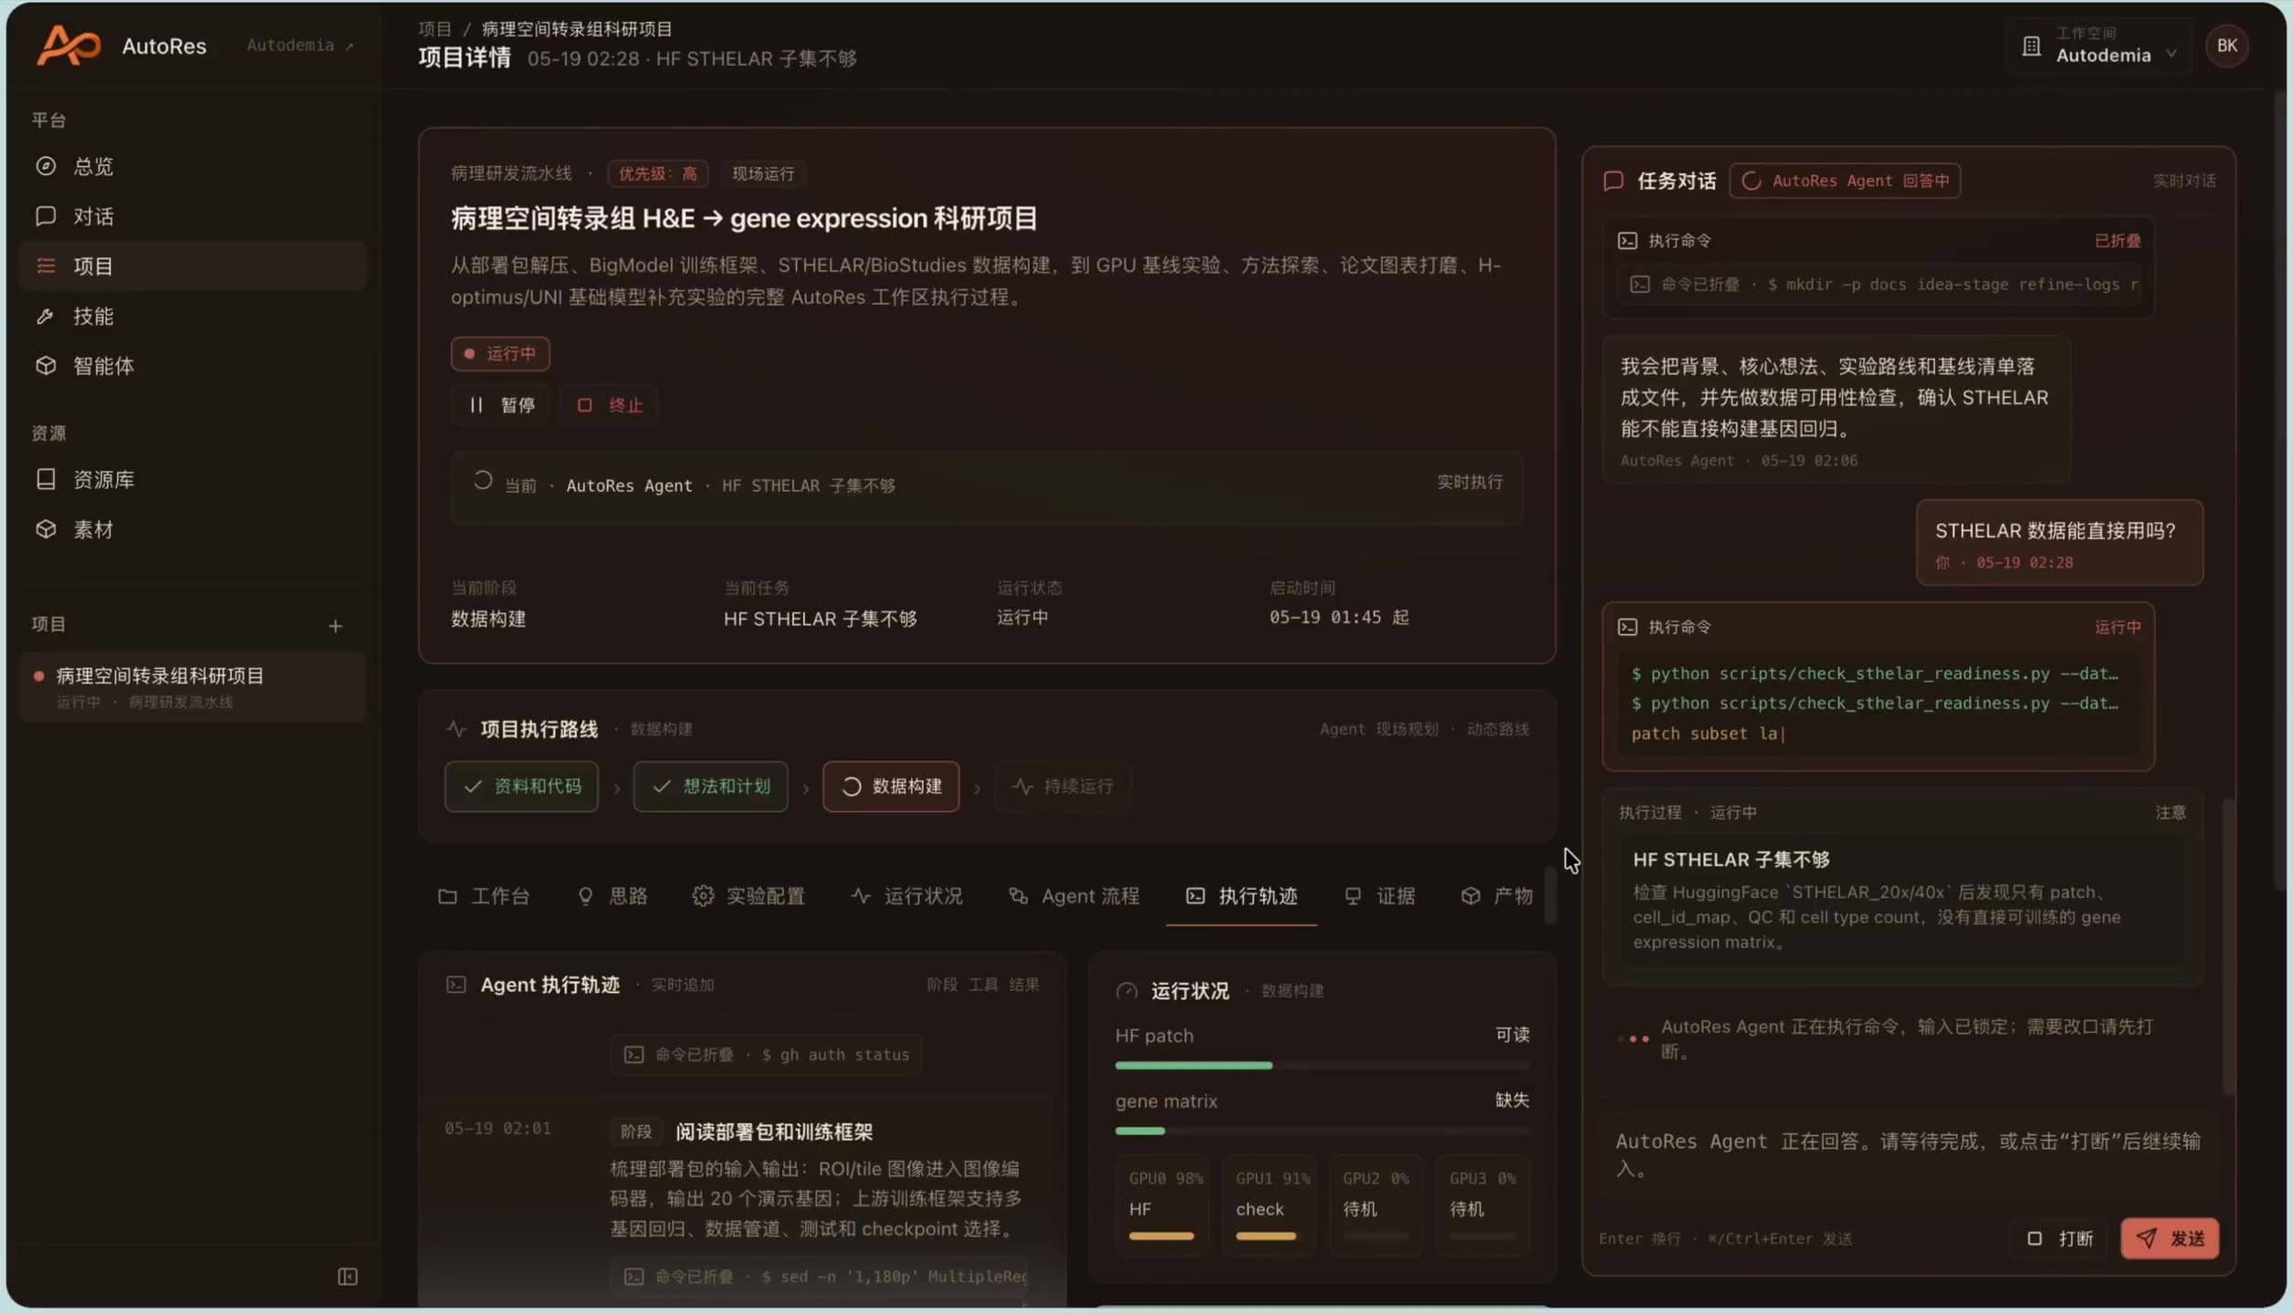Click the 持续运行 pending stage

point(1063,787)
